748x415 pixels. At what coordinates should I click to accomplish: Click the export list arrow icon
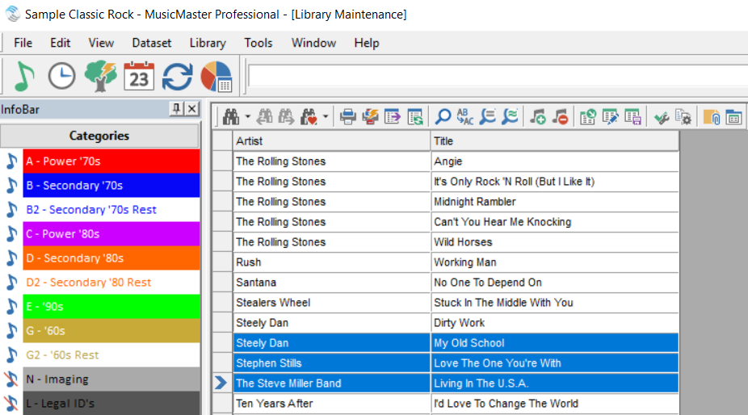[x=393, y=116]
